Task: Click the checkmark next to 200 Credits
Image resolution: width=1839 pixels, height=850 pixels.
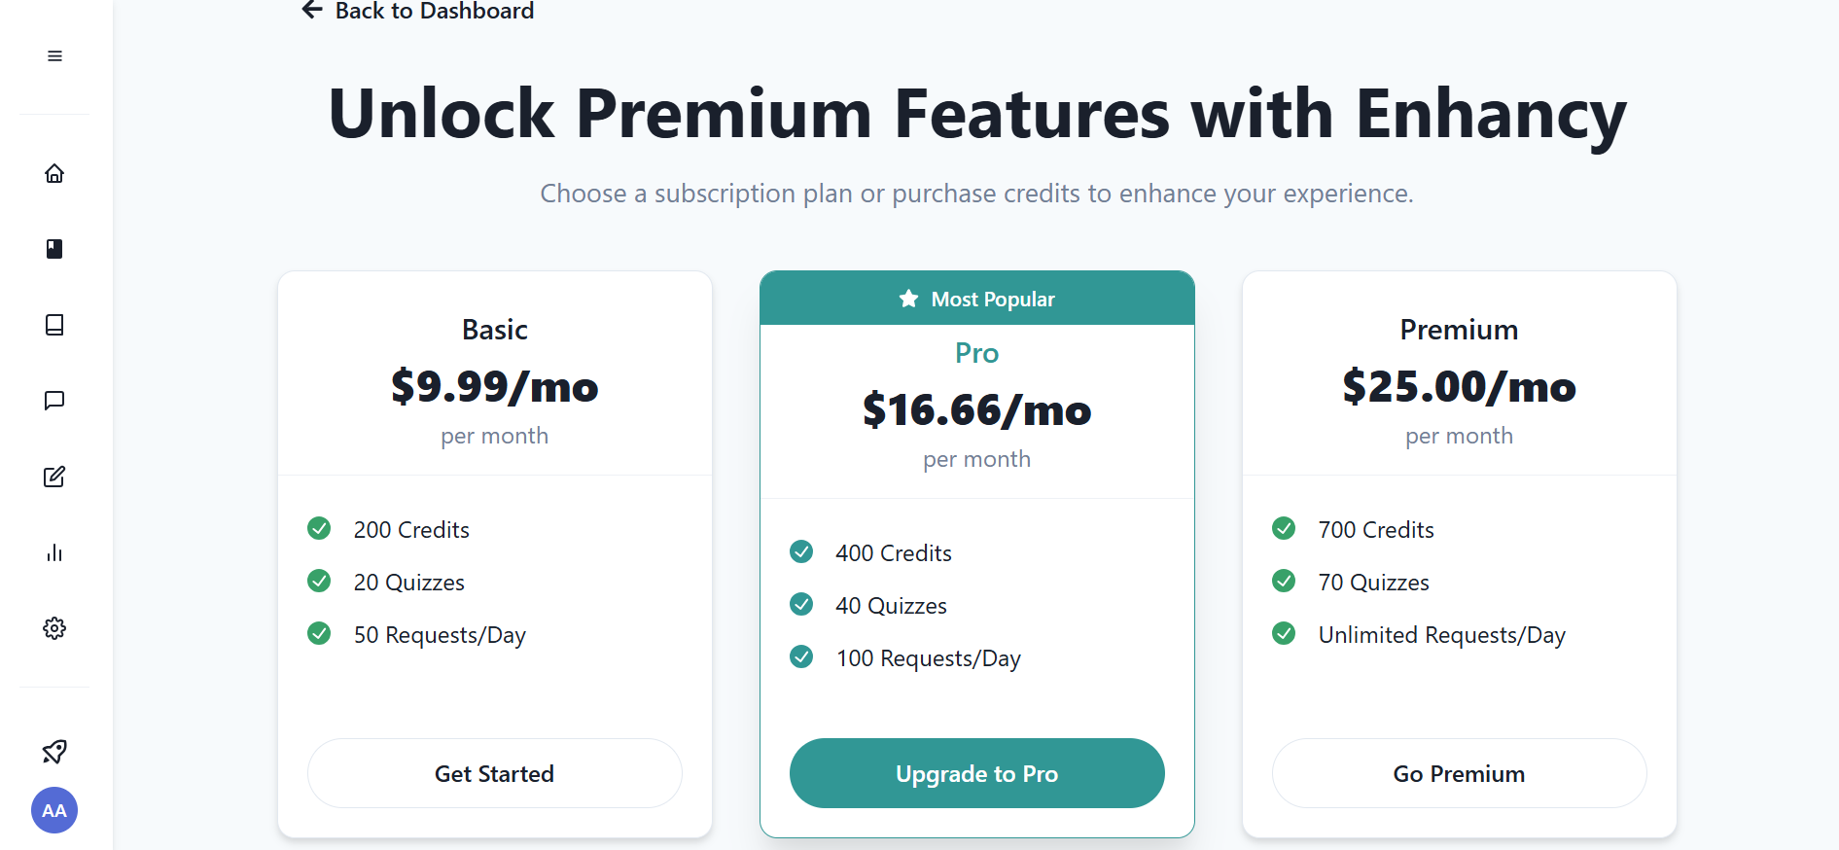Action: 319,528
